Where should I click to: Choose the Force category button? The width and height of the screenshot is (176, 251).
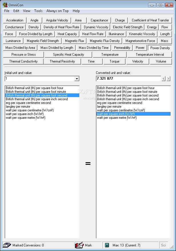[9, 34]
